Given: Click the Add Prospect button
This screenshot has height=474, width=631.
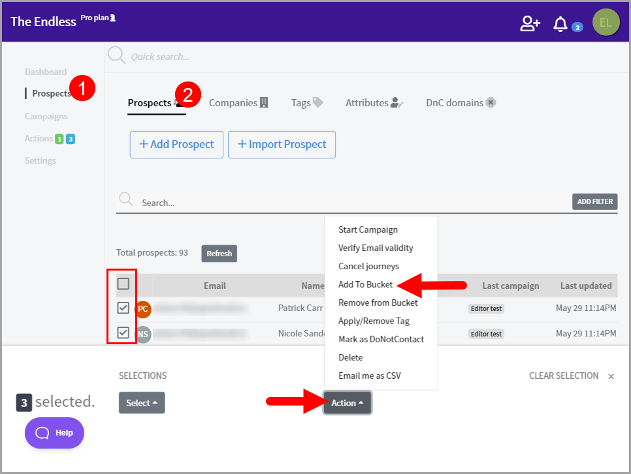Looking at the screenshot, I should [176, 145].
